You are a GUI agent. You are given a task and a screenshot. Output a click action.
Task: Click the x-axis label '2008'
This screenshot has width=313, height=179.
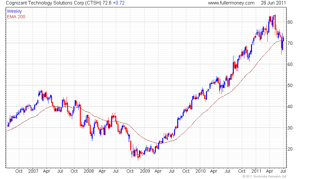(x=89, y=171)
